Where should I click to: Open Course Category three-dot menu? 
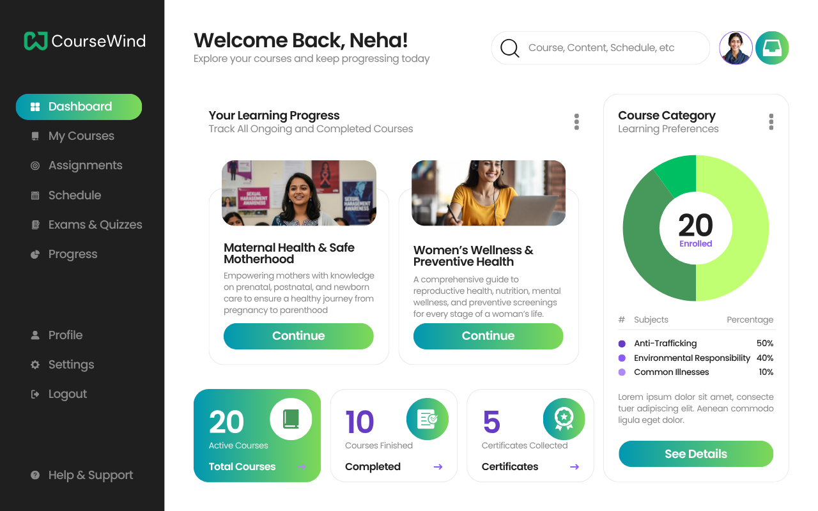[x=771, y=121]
